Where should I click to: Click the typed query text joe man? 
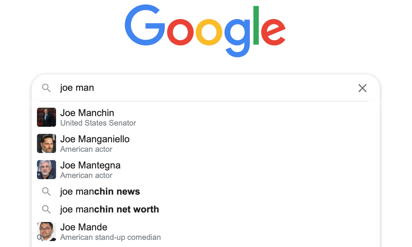pos(77,87)
